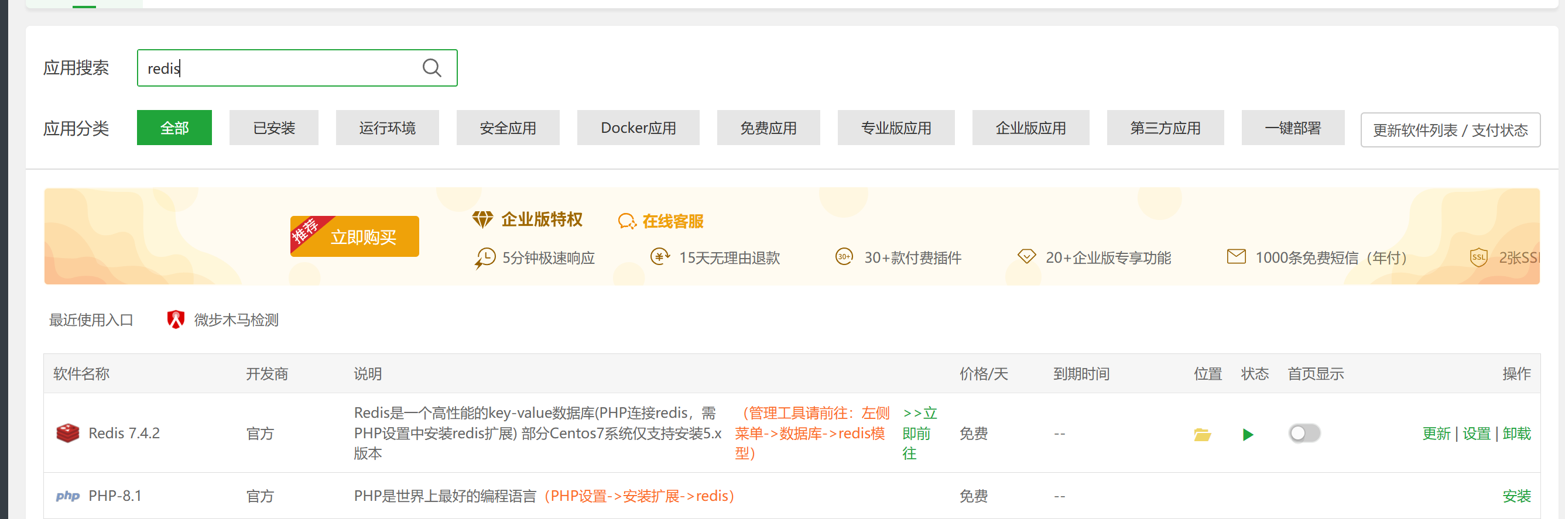Click the 在线客服 chat bubble icon
Screen dimensions: 1565x519
[x=627, y=221]
